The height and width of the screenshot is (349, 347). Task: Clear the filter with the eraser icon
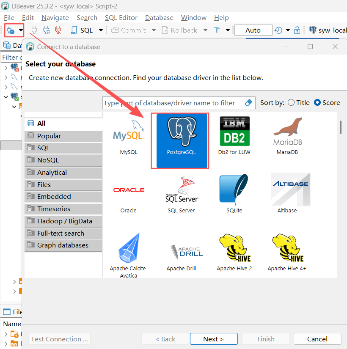(x=248, y=103)
